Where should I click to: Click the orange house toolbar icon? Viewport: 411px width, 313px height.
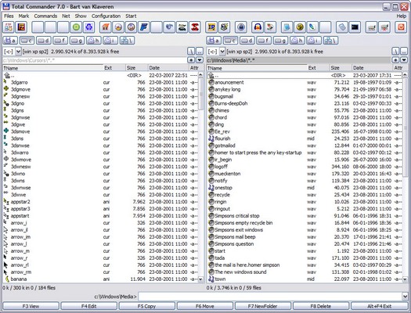point(106,27)
